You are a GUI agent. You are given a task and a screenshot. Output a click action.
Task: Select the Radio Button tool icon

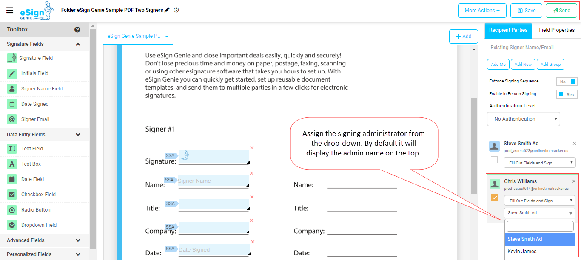[12, 210]
